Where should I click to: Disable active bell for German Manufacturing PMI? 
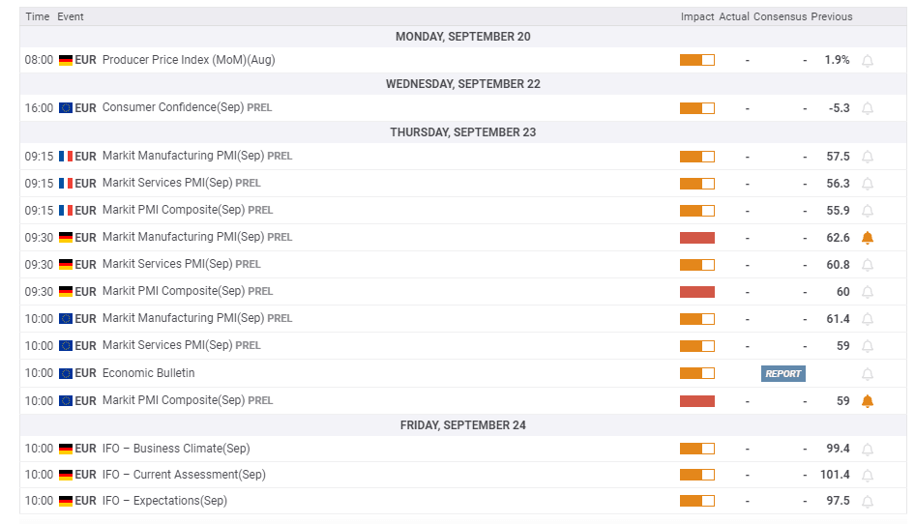(x=868, y=238)
